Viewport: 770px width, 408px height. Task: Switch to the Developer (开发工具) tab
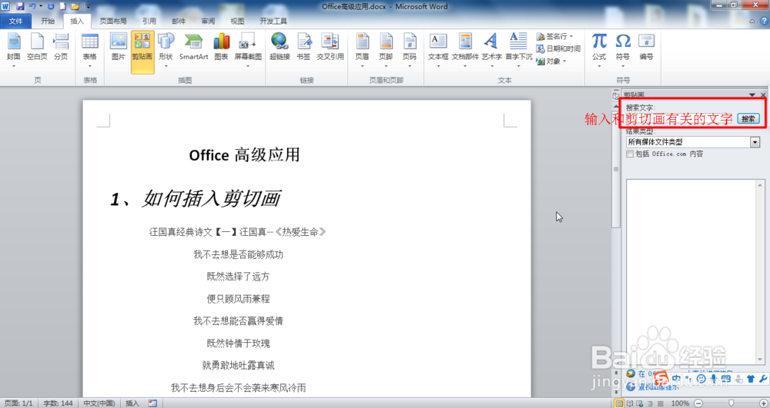[x=273, y=21]
